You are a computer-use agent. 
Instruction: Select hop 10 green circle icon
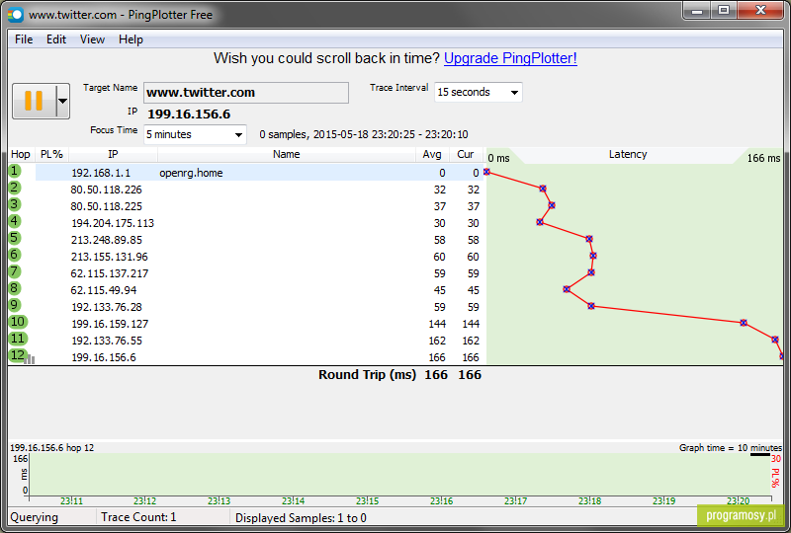tap(18, 322)
